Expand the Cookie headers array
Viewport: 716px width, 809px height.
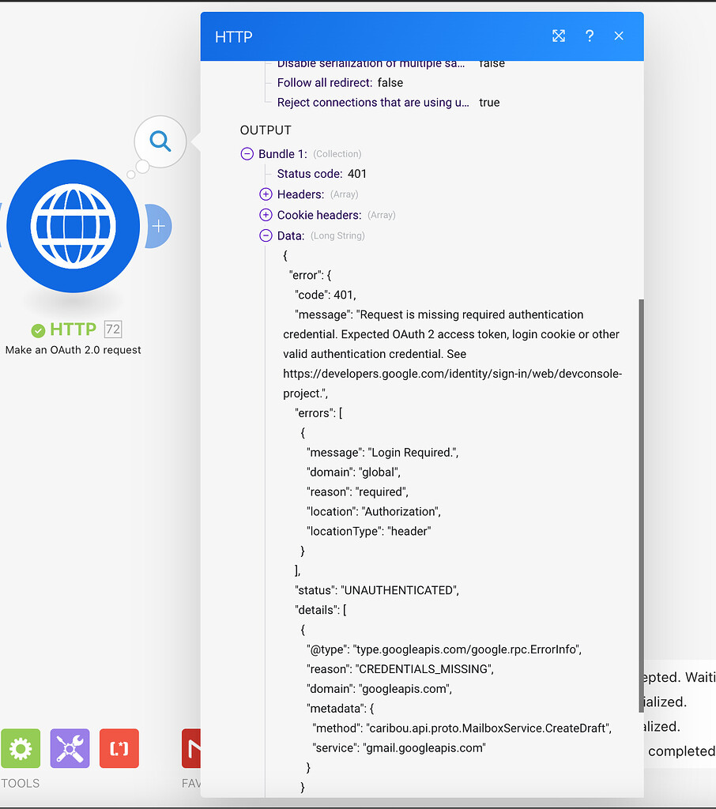(265, 214)
